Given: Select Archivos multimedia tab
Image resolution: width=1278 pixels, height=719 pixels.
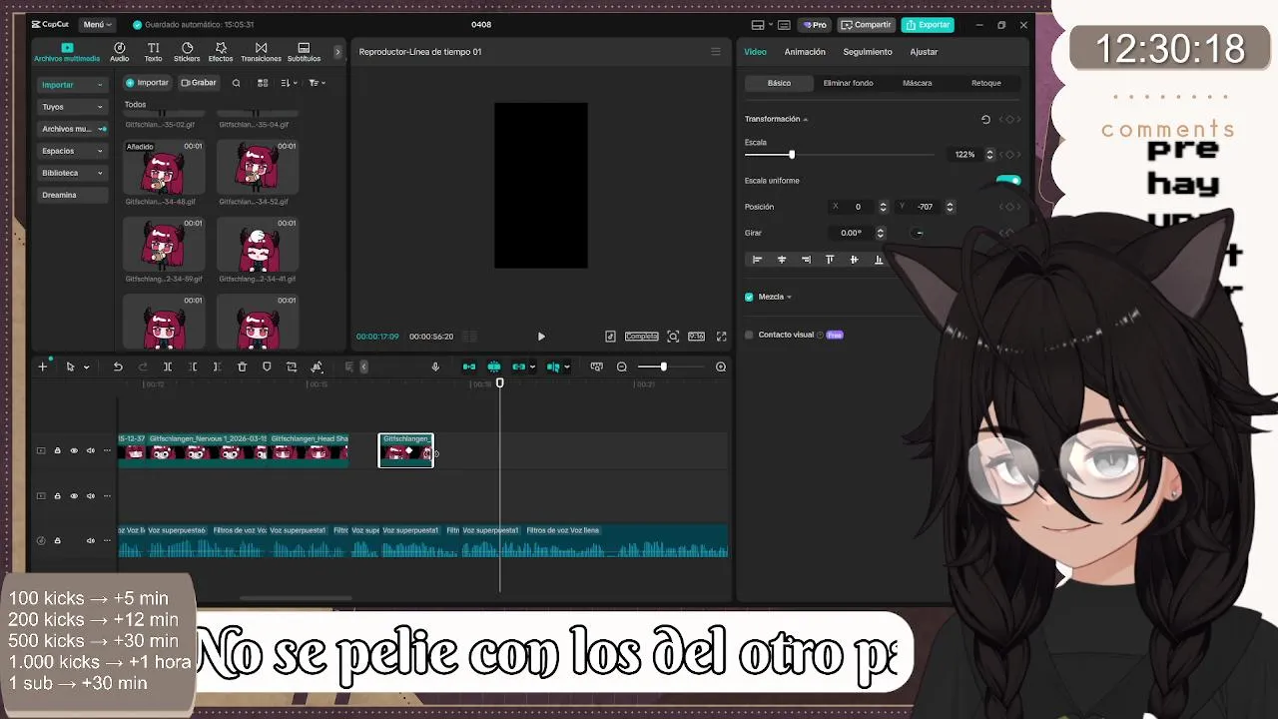Looking at the screenshot, I should pos(67,52).
